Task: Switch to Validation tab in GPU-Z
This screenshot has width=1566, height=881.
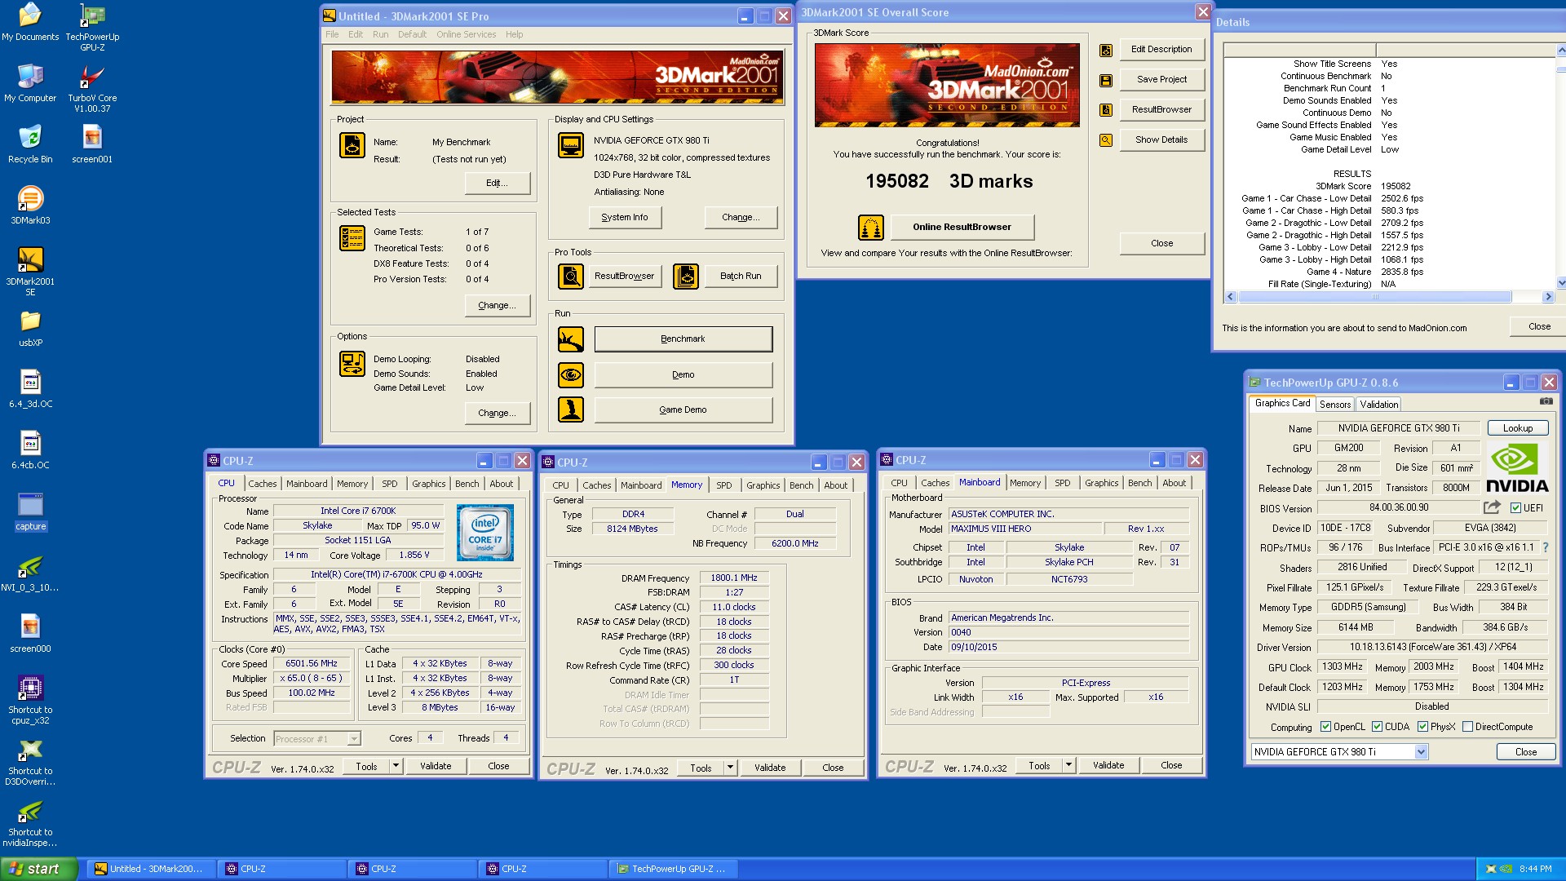Action: click(x=1378, y=405)
